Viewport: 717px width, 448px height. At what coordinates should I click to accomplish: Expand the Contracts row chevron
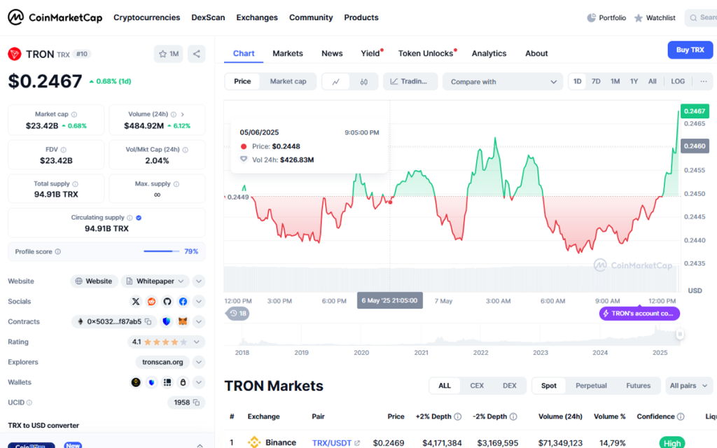pyautogui.click(x=199, y=322)
